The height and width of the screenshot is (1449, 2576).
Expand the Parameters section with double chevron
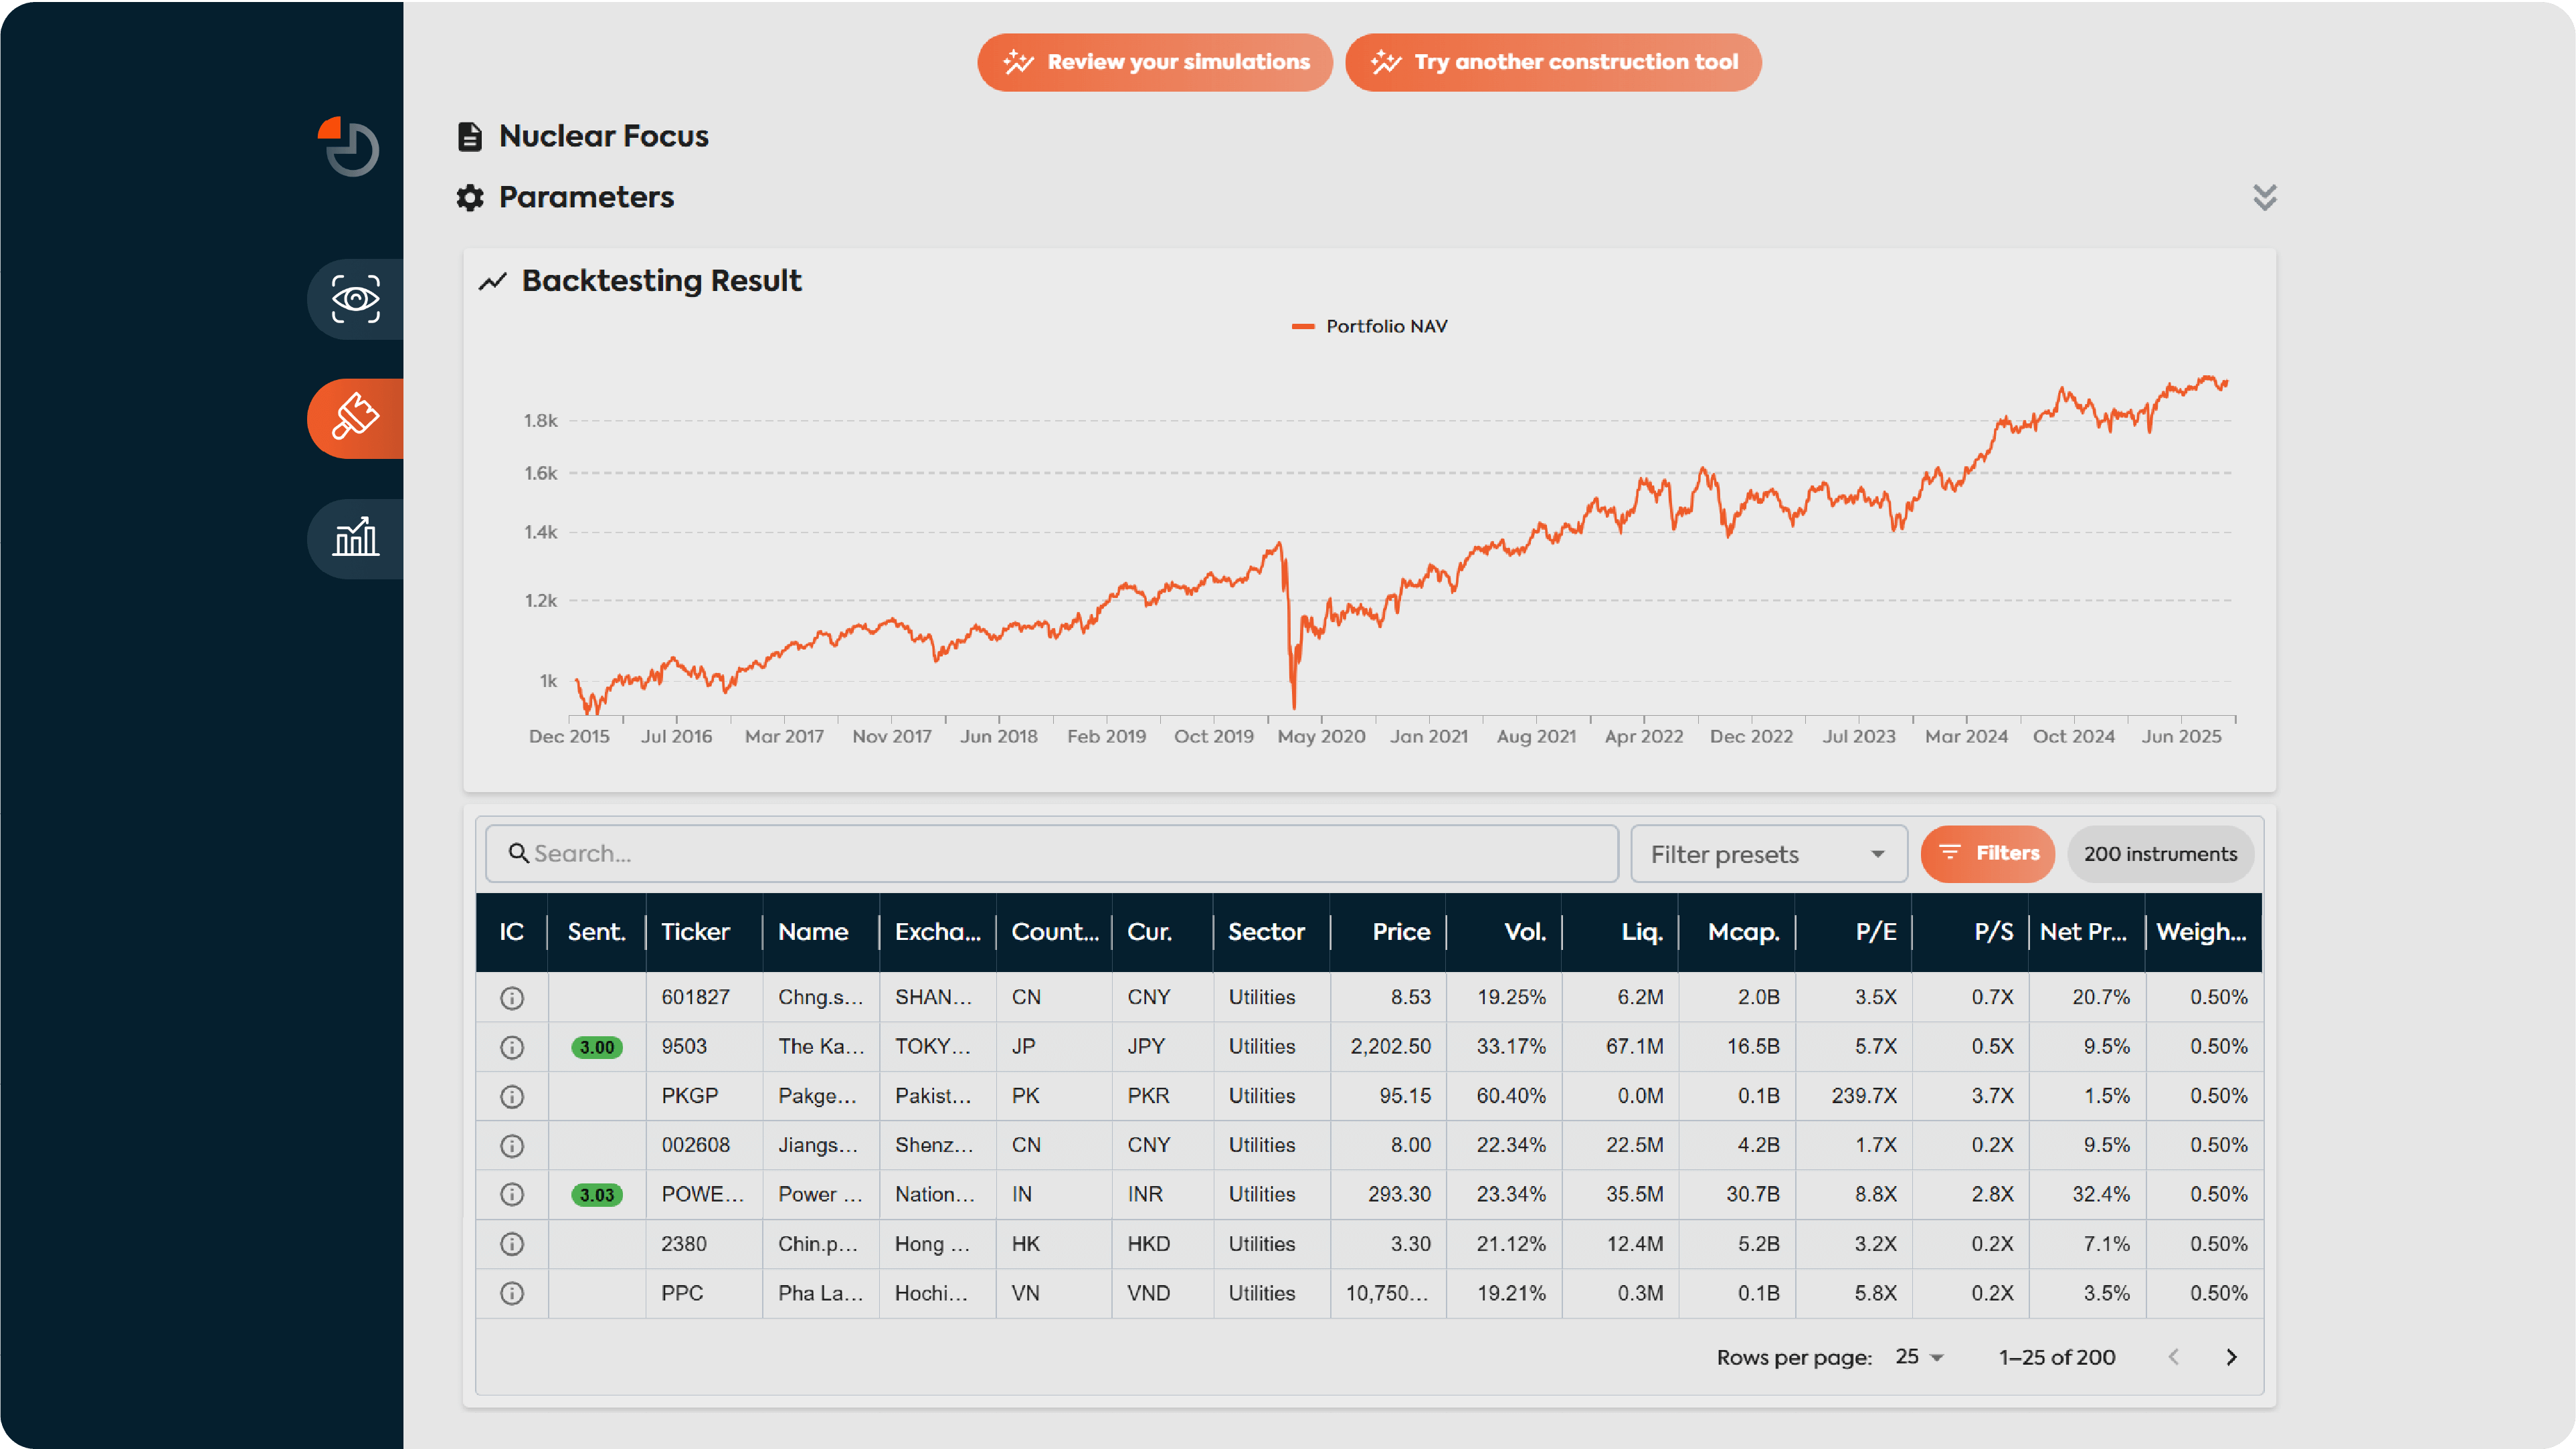(x=2264, y=197)
